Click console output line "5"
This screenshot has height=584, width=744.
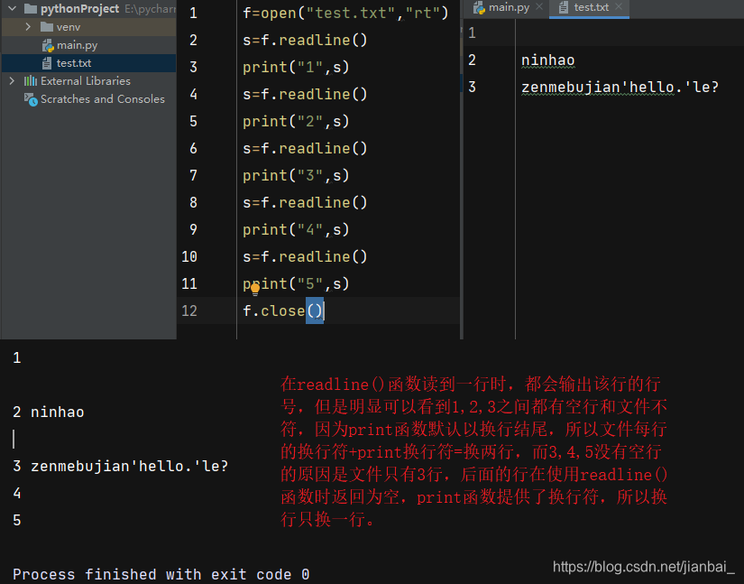tap(17, 521)
